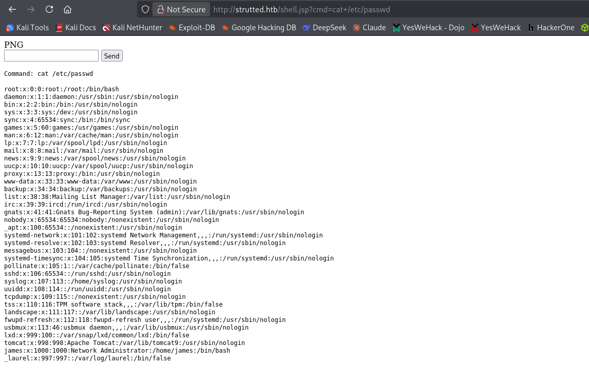Select the syslog:x:107 line
This screenshot has height=385, width=589.
[93, 281]
